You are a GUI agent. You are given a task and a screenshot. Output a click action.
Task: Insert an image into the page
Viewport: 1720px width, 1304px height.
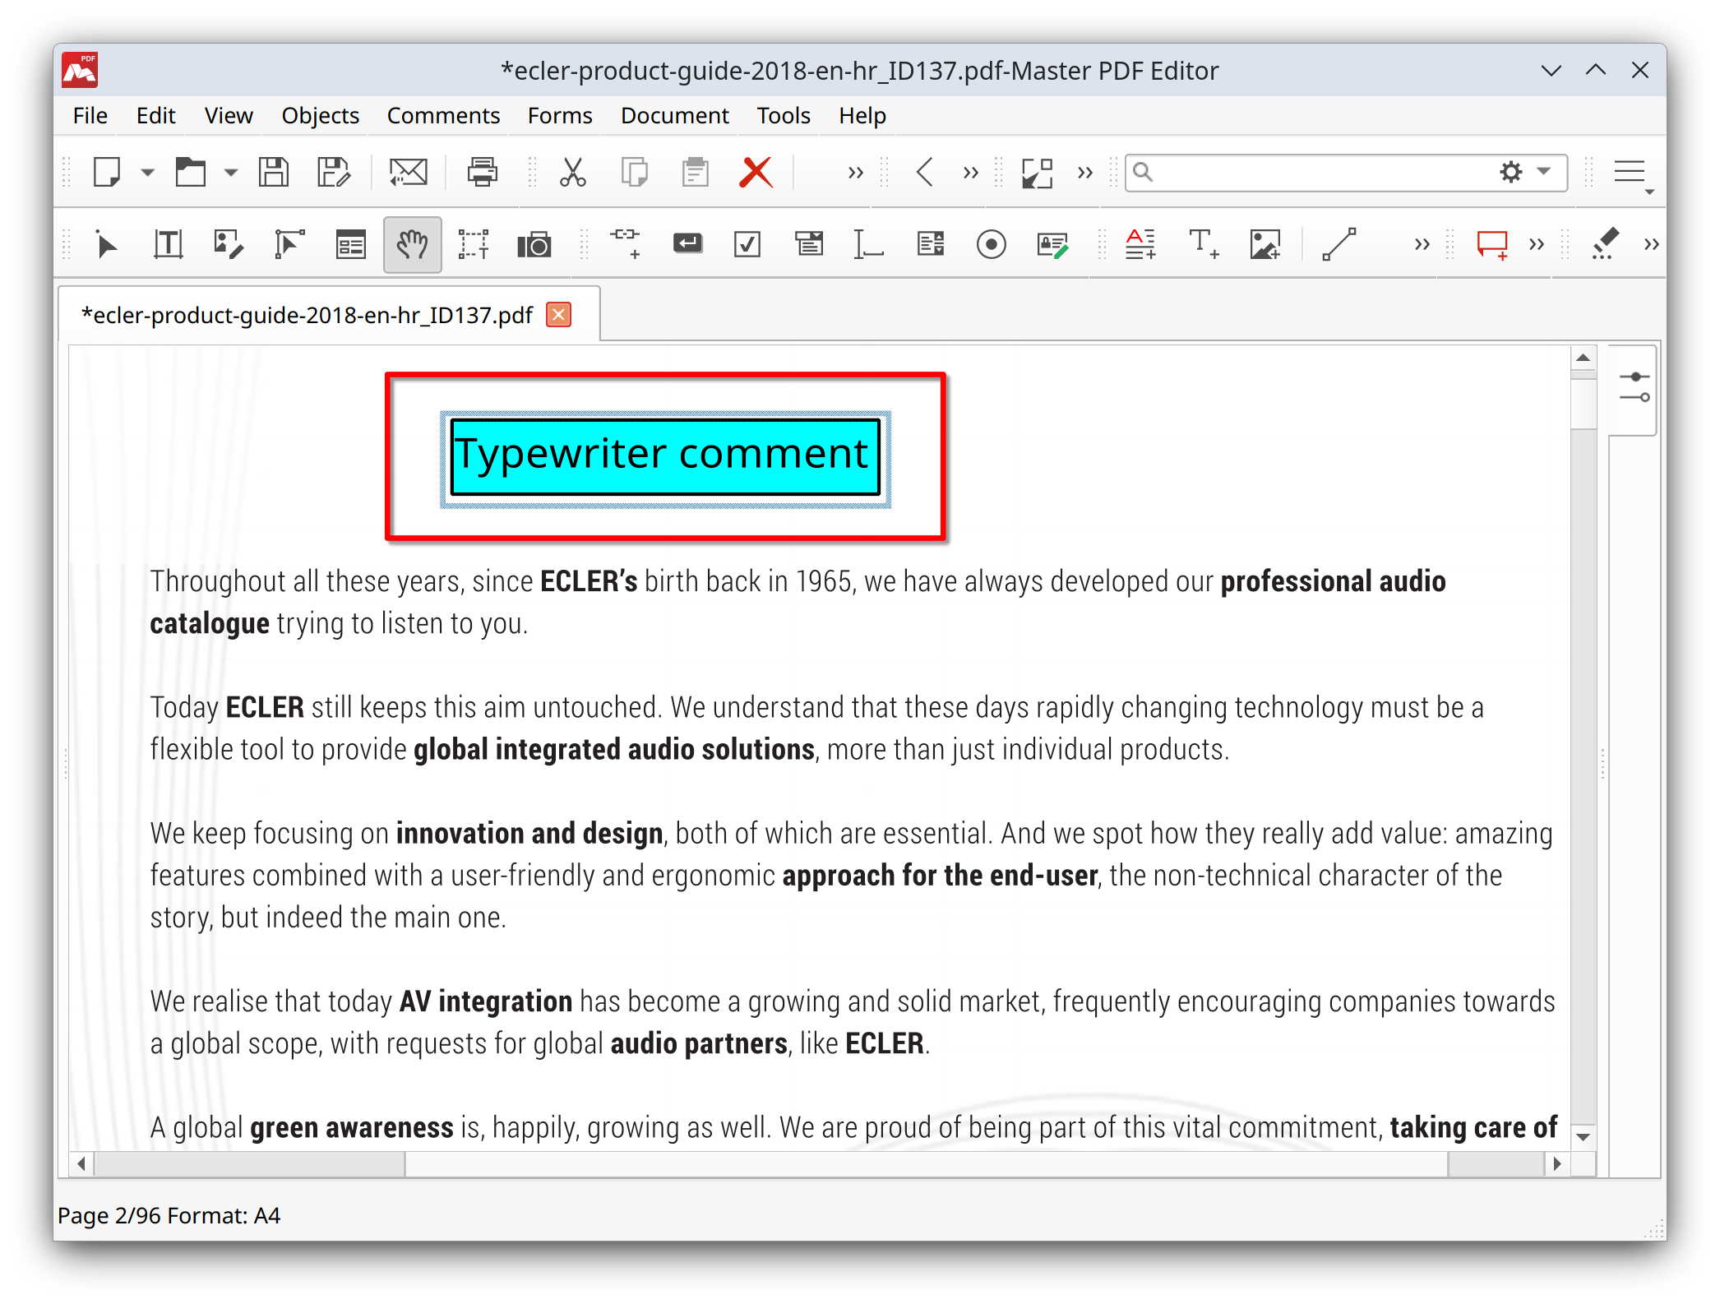1264,243
